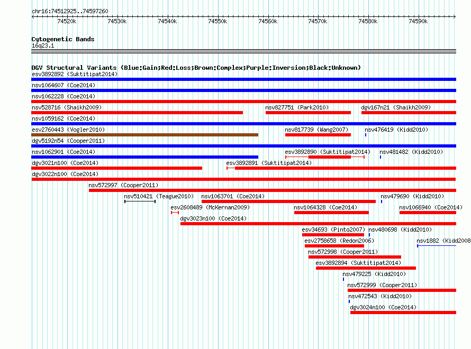Select dgv167n21 (Shaikh2009) label
471x349 pixels.
point(396,107)
